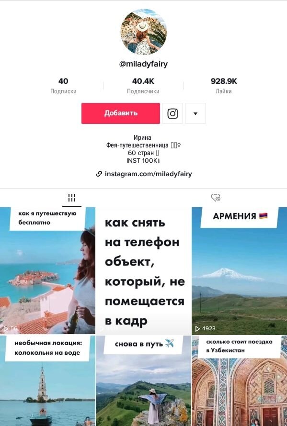Click the link chain icon

point(99,174)
